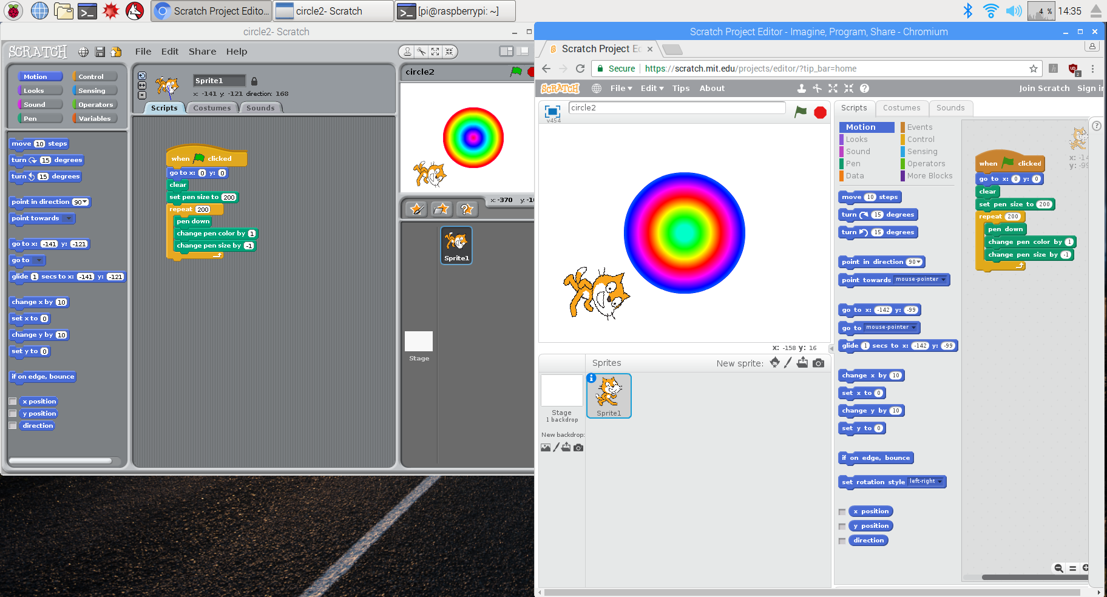The image size is (1107, 597).
Task: Enable the x position checkbox in Scratch 2
Action: pos(842,512)
